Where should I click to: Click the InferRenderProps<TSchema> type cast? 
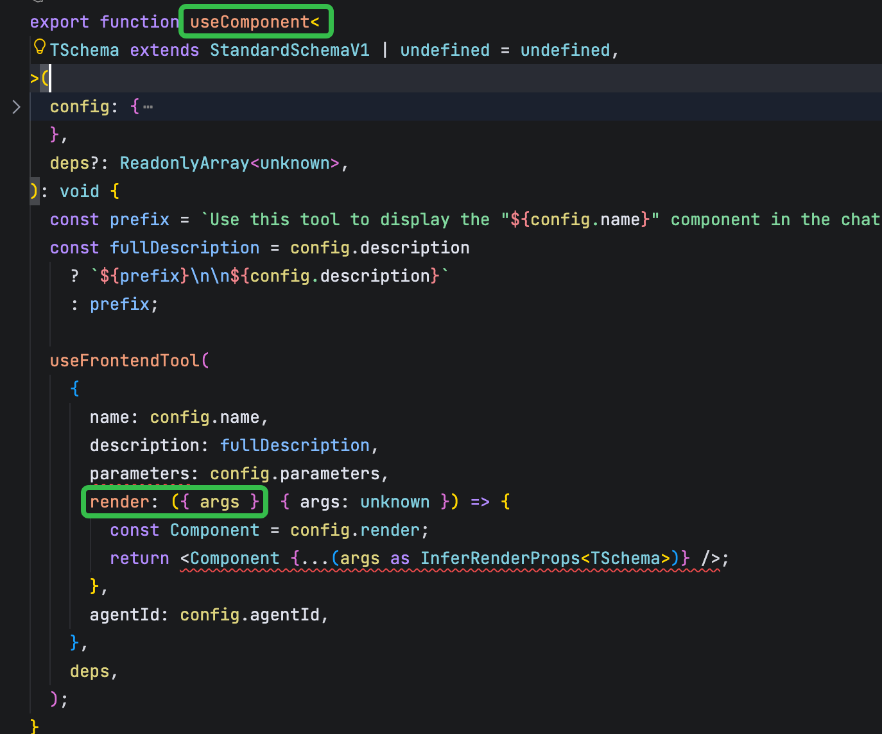[546, 558]
